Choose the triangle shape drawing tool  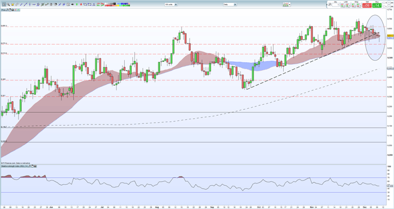point(94,5)
